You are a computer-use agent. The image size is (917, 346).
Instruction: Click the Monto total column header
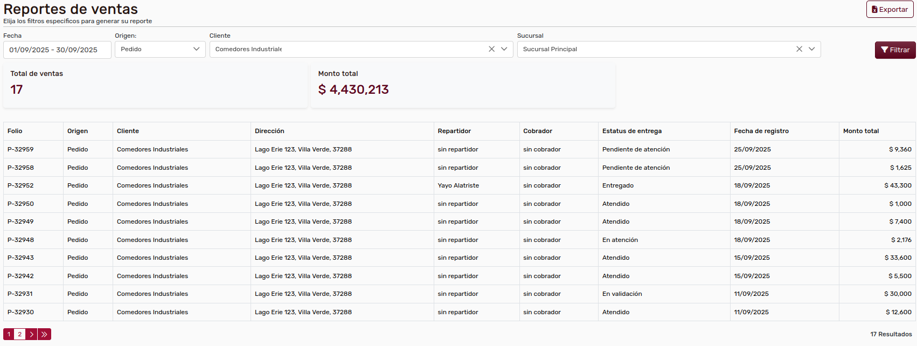tap(860, 131)
